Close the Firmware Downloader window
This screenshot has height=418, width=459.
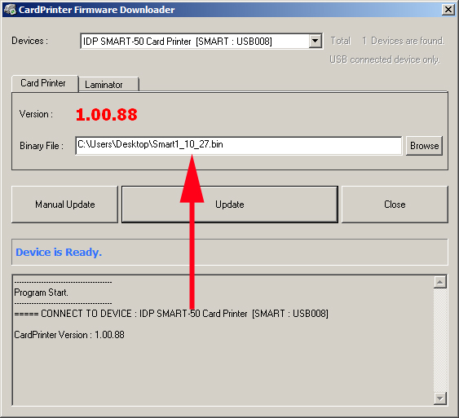[x=448, y=9]
